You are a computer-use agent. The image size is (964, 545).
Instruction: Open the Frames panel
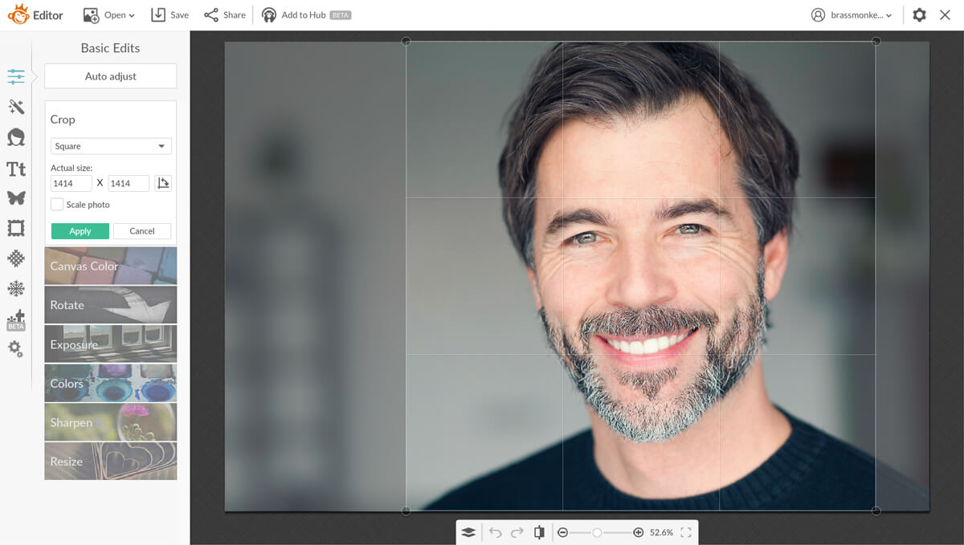pos(16,229)
